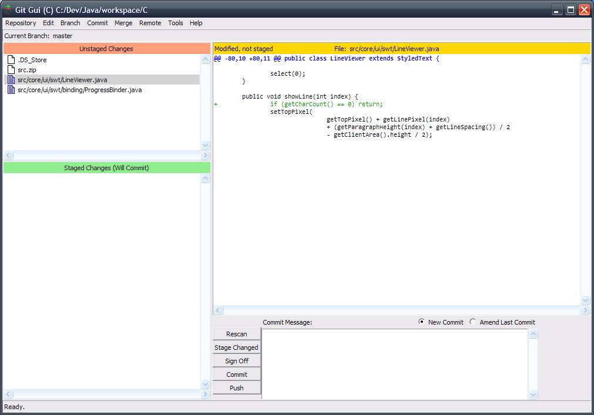Click the '- getClientArea().height / 2);' line

pyautogui.click(x=379, y=134)
